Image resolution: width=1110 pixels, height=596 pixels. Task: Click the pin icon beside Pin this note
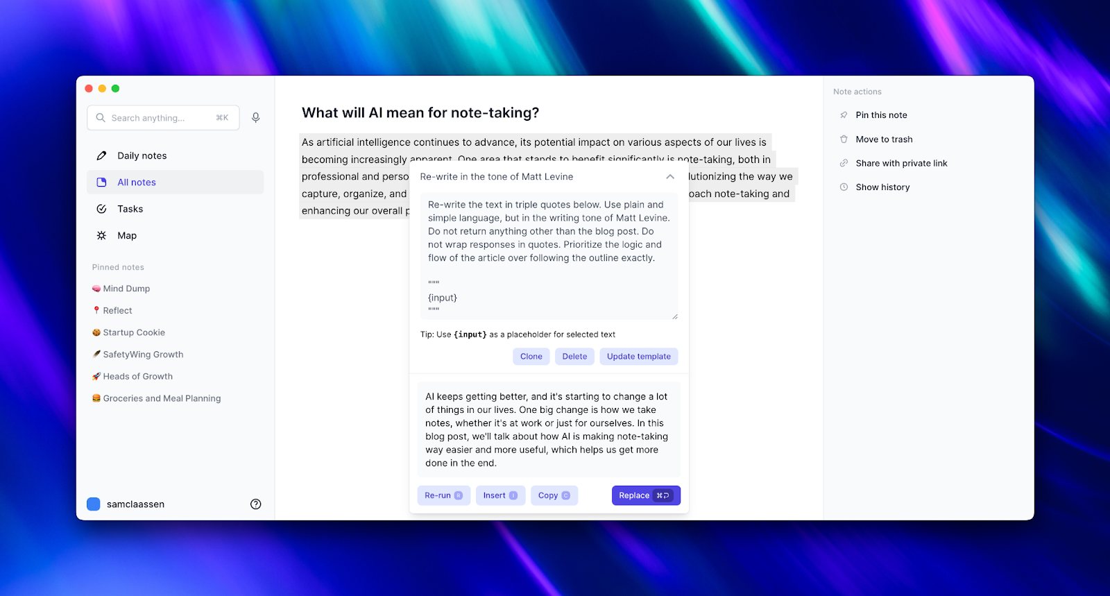(x=844, y=115)
